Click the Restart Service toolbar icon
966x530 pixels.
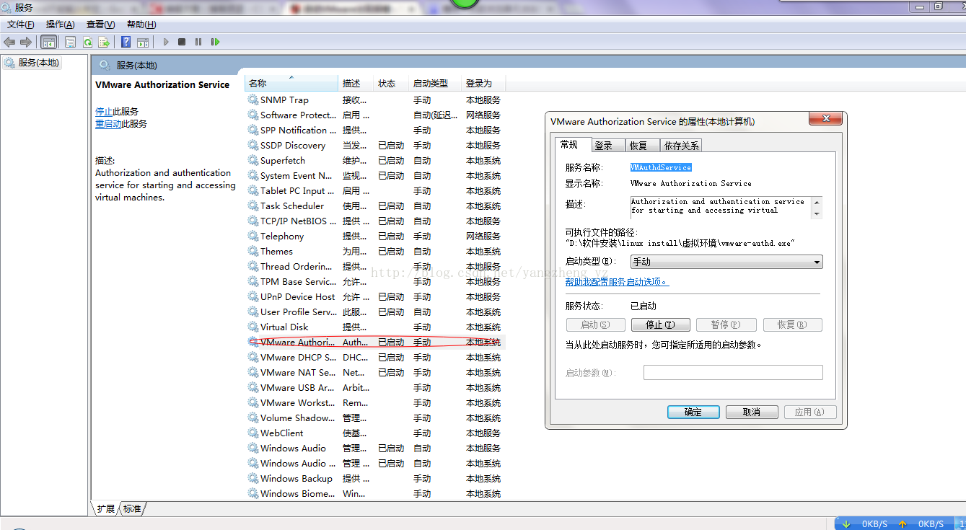tap(215, 42)
